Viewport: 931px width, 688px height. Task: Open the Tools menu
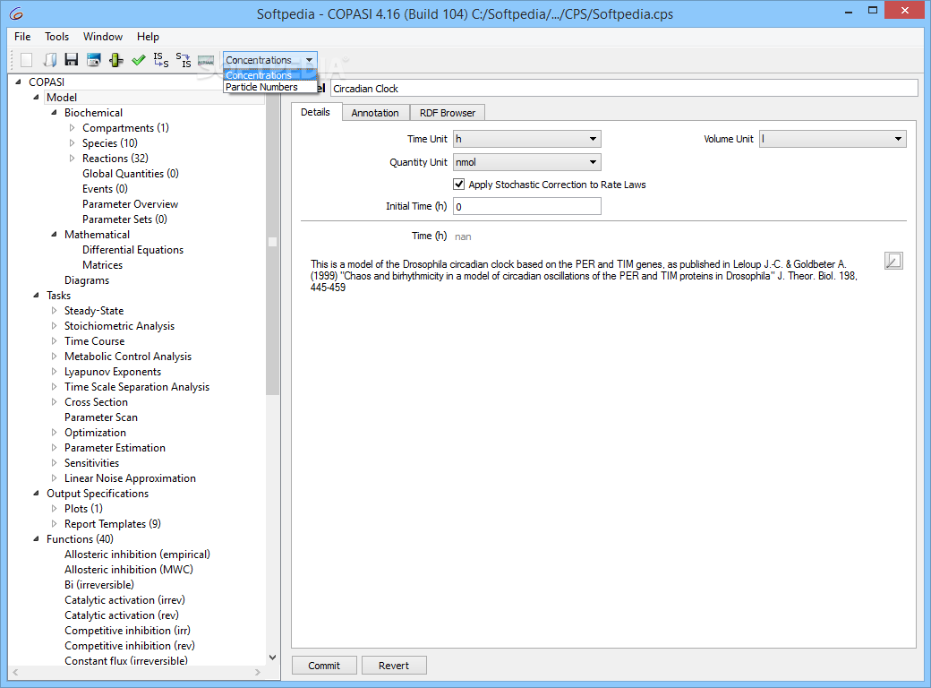57,36
